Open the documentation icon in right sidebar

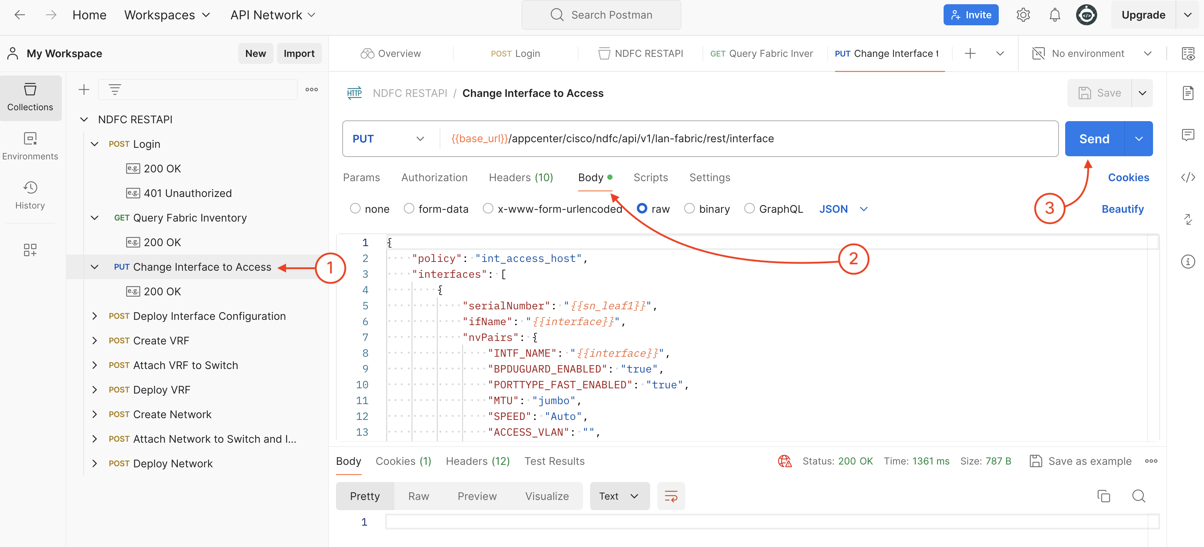click(1187, 93)
